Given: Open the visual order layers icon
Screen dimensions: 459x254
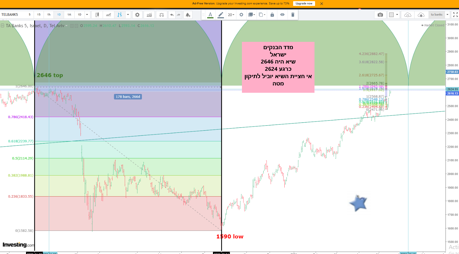Looking at the screenshot, I should [x=251, y=15].
